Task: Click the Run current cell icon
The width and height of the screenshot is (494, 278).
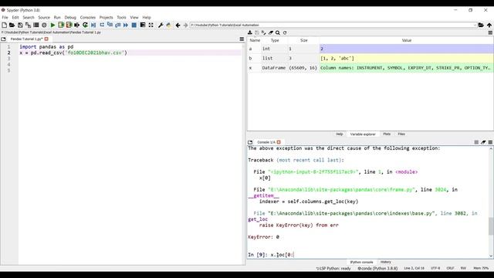Action: (x=61, y=25)
